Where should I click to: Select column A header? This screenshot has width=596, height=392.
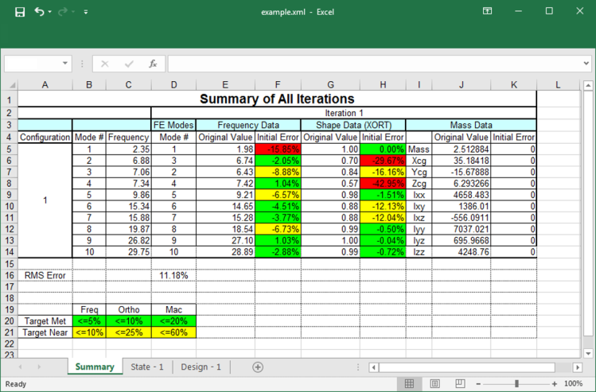click(45, 85)
